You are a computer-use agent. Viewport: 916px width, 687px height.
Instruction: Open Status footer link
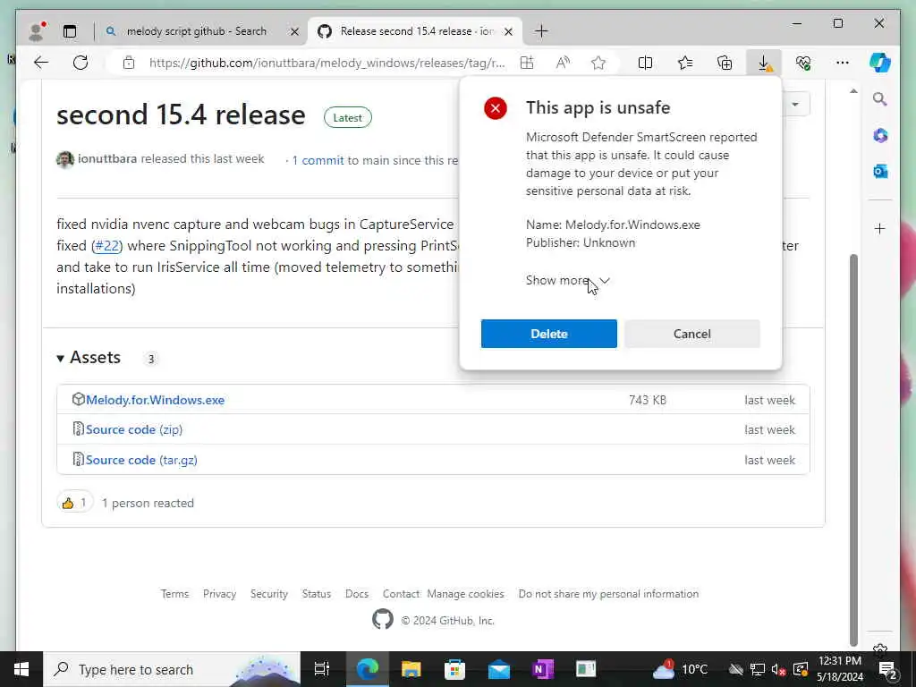tap(316, 594)
